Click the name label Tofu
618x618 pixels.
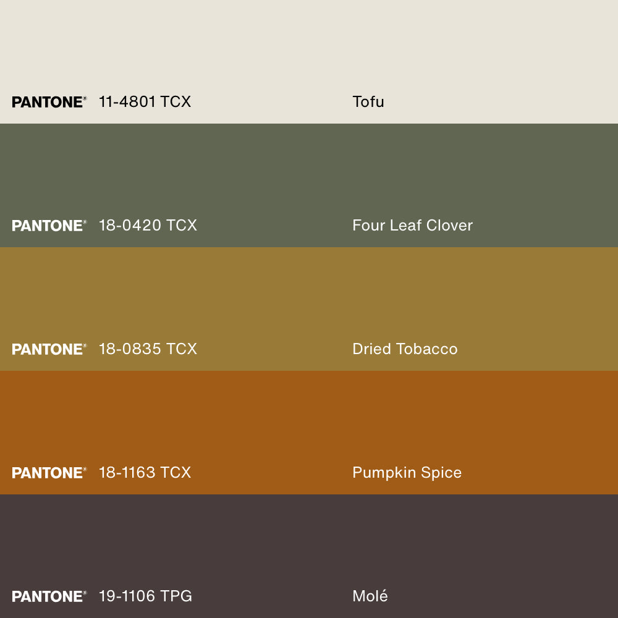tap(368, 102)
